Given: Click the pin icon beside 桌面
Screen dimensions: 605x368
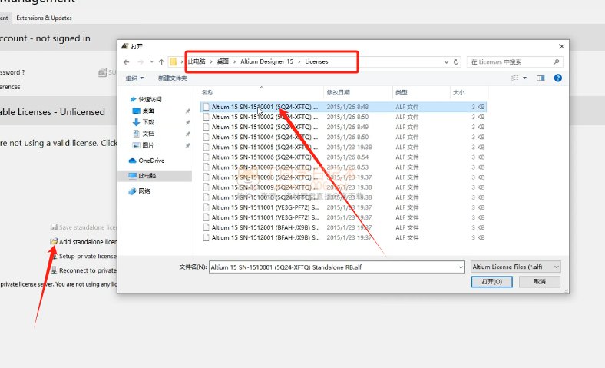Looking at the screenshot, I should (188, 111).
